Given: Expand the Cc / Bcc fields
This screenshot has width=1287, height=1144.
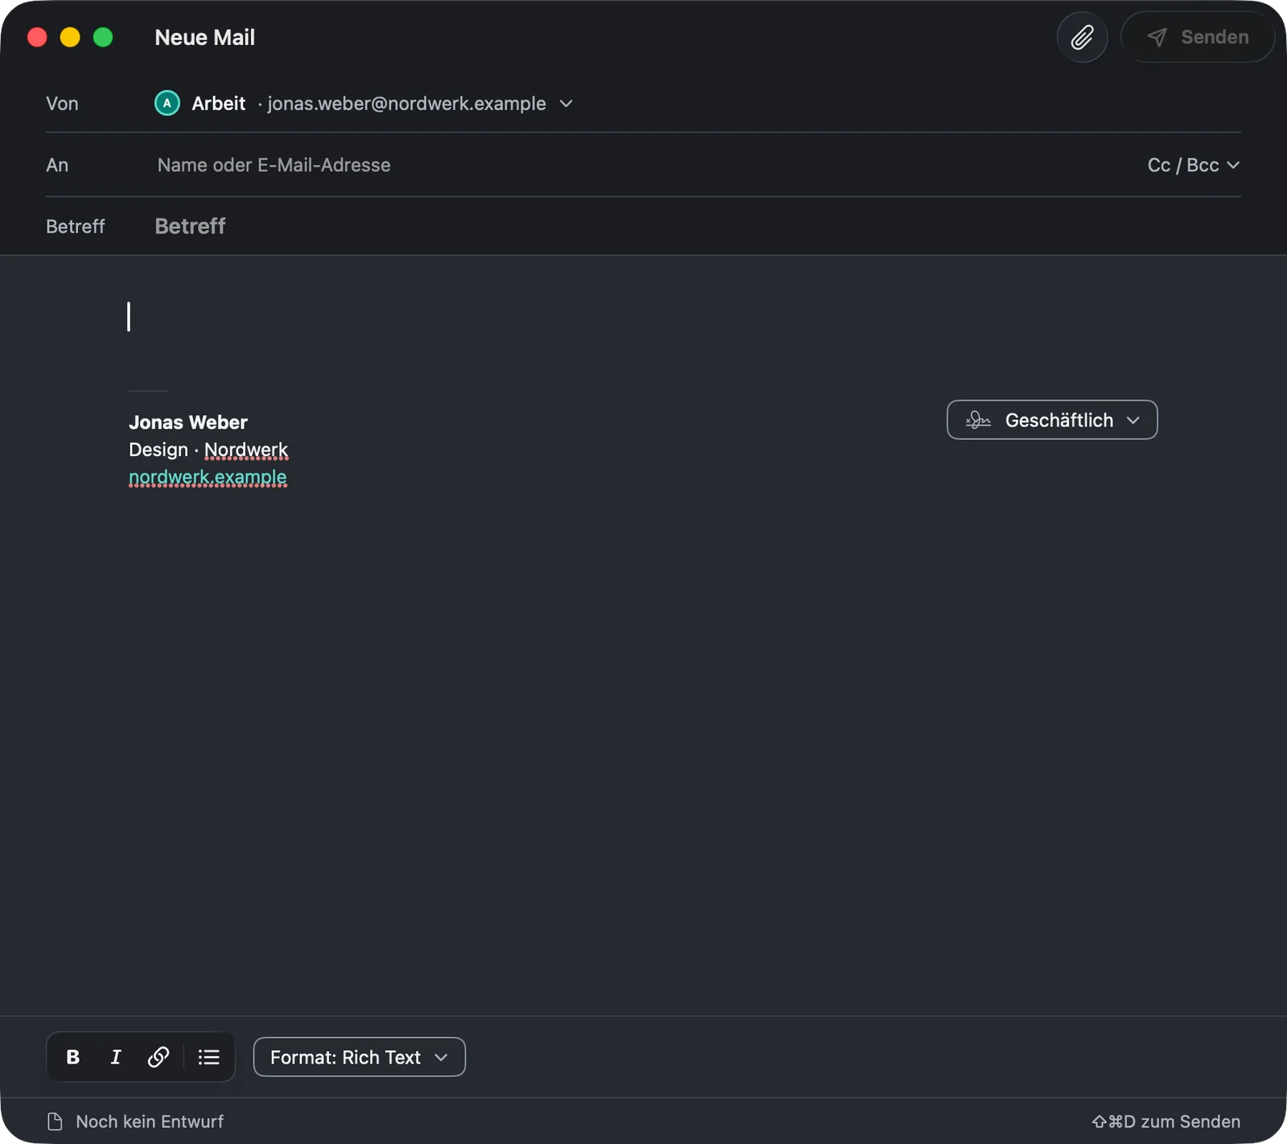Looking at the screenshot, I should (1193, 165).
